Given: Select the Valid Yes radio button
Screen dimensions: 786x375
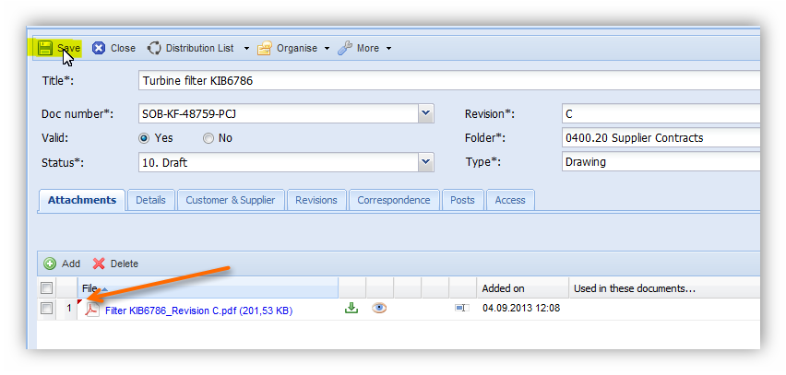Looking at the screenshot, I should (144, 138).
